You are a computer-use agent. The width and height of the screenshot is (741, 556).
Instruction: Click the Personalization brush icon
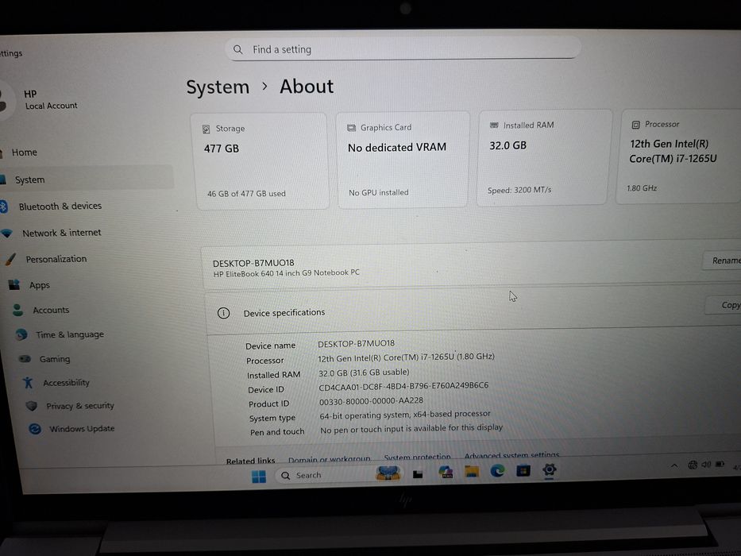(x=10, y=259)
